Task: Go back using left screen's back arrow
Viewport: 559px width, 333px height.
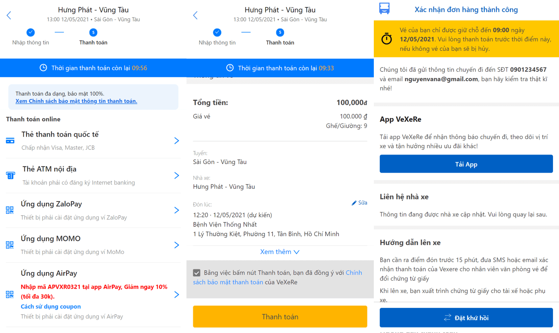Action: [9, 16]
